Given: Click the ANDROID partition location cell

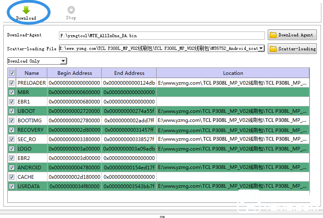Looking at the screenshot, I should click(232, 168).
